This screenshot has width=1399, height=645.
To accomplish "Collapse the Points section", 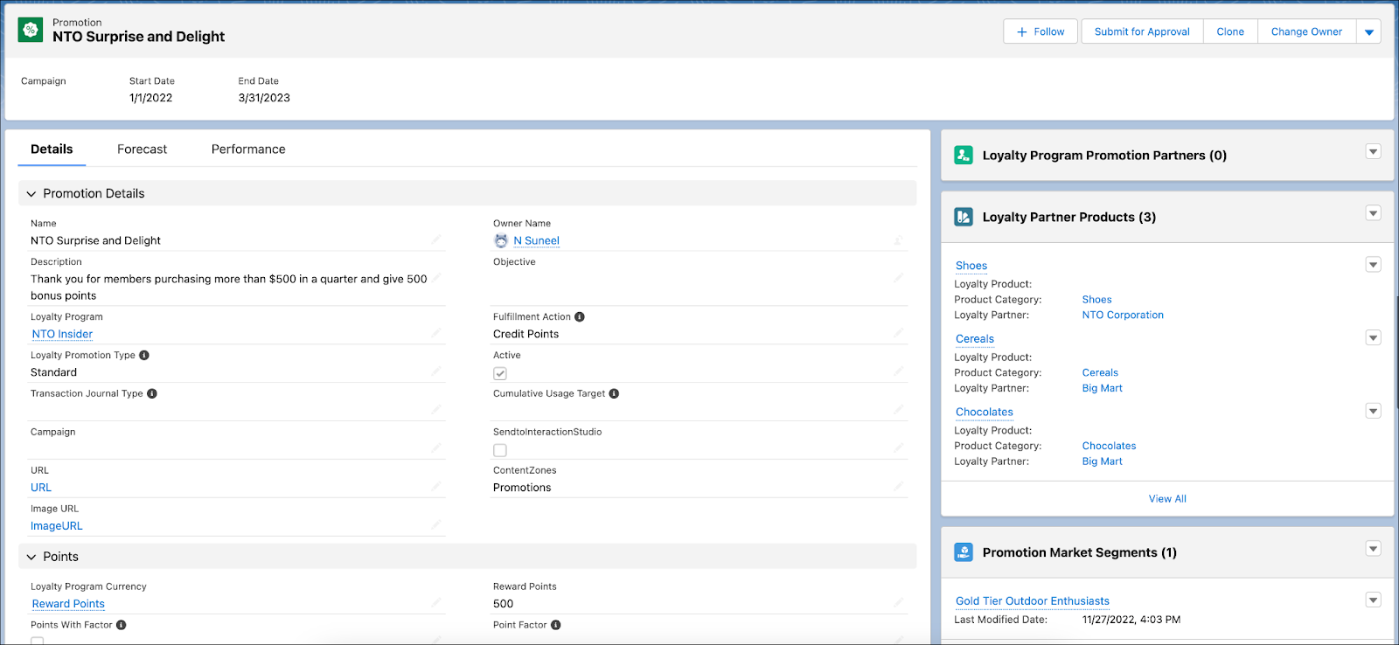I will coord(31,557).
